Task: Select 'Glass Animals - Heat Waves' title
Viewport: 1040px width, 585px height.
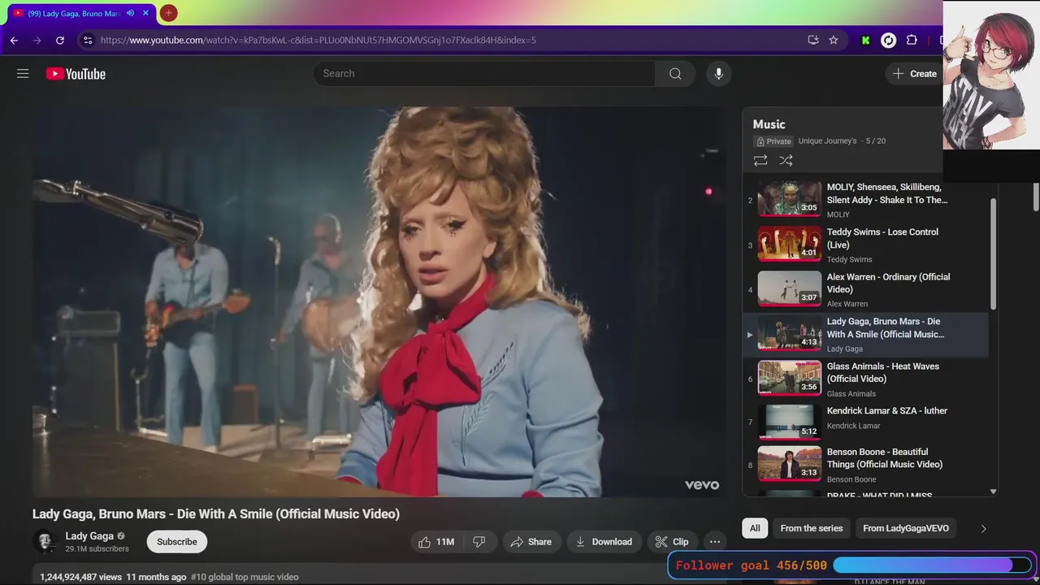Action: (x=882, y=372)
